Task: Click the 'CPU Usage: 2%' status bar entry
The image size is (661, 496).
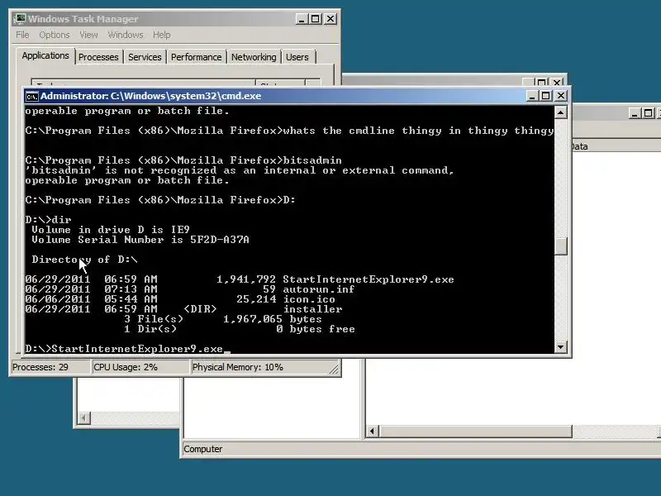Action: tap(140, 367)
